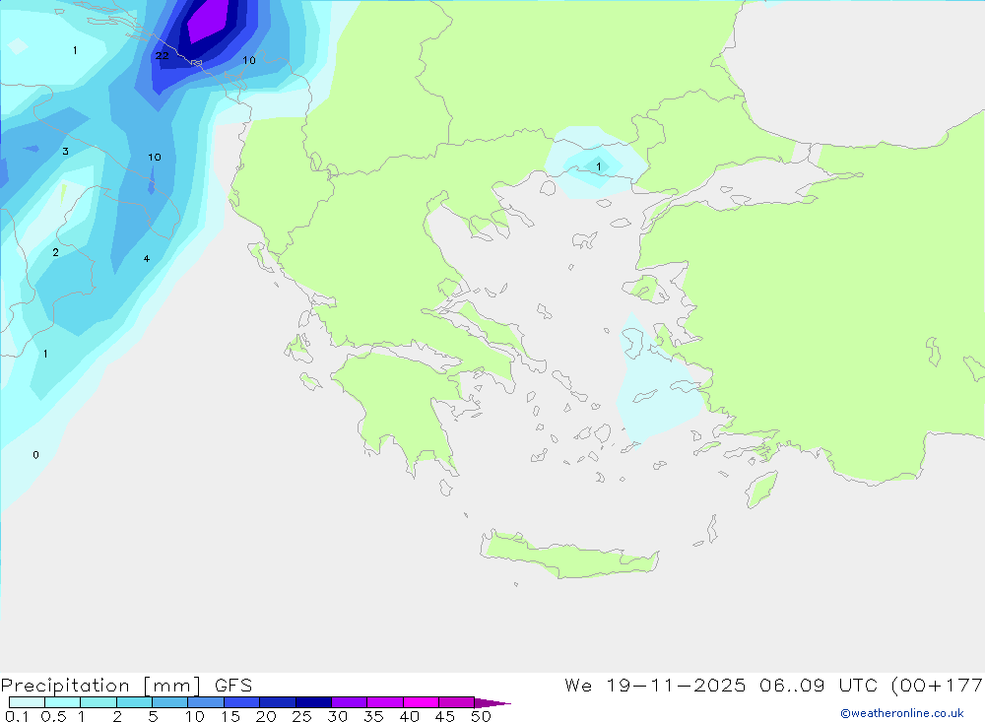985x722 pixels.
Task: Click the "We 19-11-2025" date text
Action: pos(655,685)
